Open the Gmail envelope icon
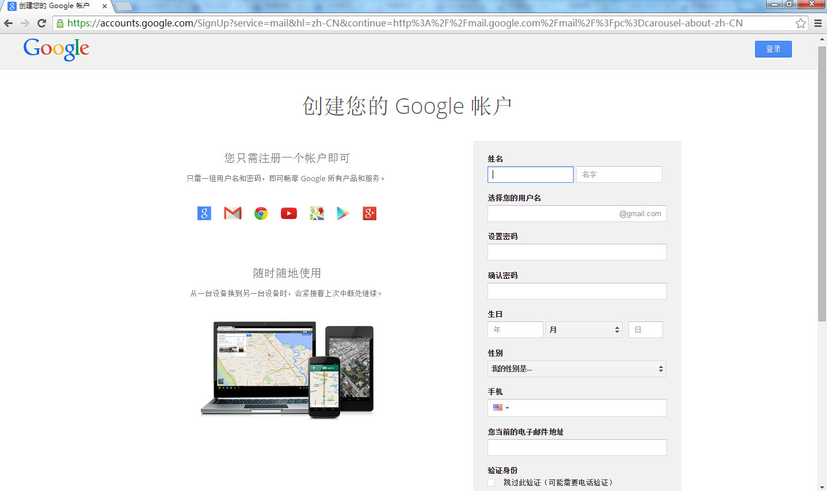Screen dimensions: 827x491 click(232, 213)
